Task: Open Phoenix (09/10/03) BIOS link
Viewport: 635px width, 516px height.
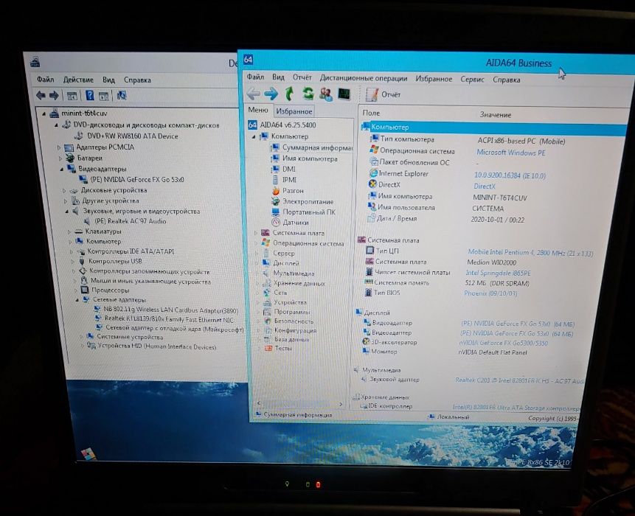Action: click(490, 293)
